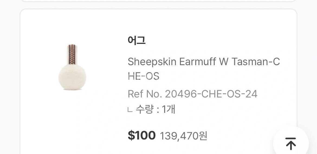Click the 139,470원 converted price
This screenshot has width=317, height=154.
click(183, 136)
